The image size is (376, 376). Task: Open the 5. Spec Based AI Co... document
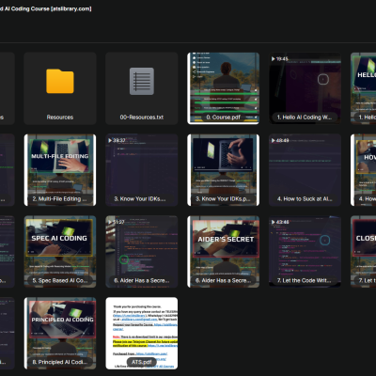coord(60,252)
